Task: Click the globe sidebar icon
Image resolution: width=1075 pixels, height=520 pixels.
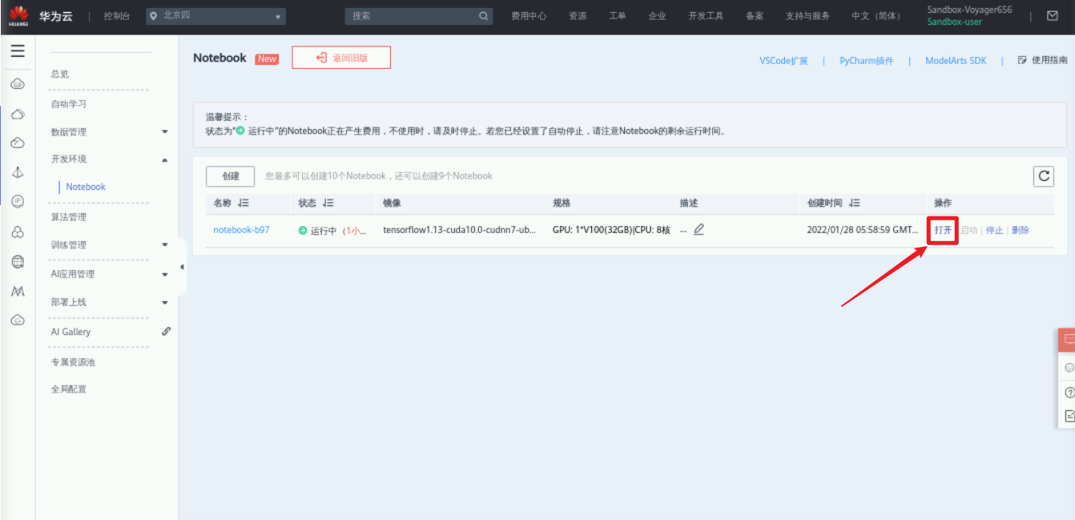Action: coord(18,261)
